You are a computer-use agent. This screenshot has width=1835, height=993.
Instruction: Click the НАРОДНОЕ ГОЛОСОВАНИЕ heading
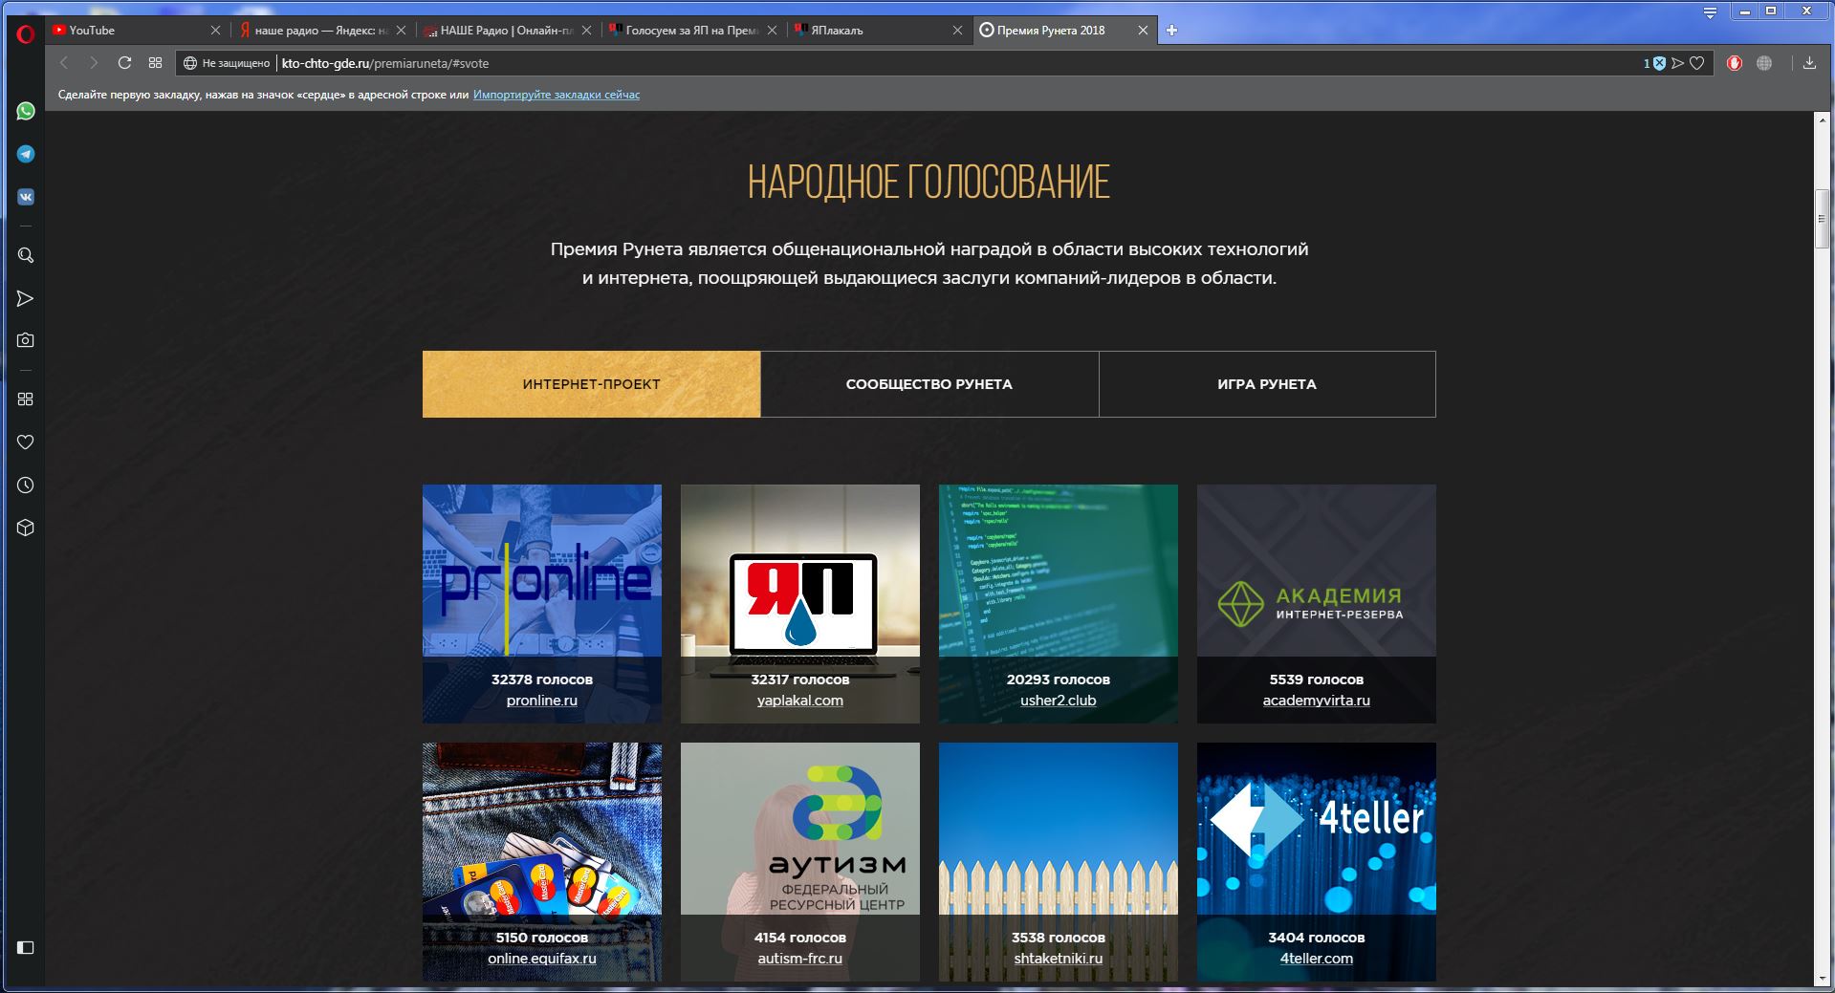pyautogui.click(x=928, y=182)
